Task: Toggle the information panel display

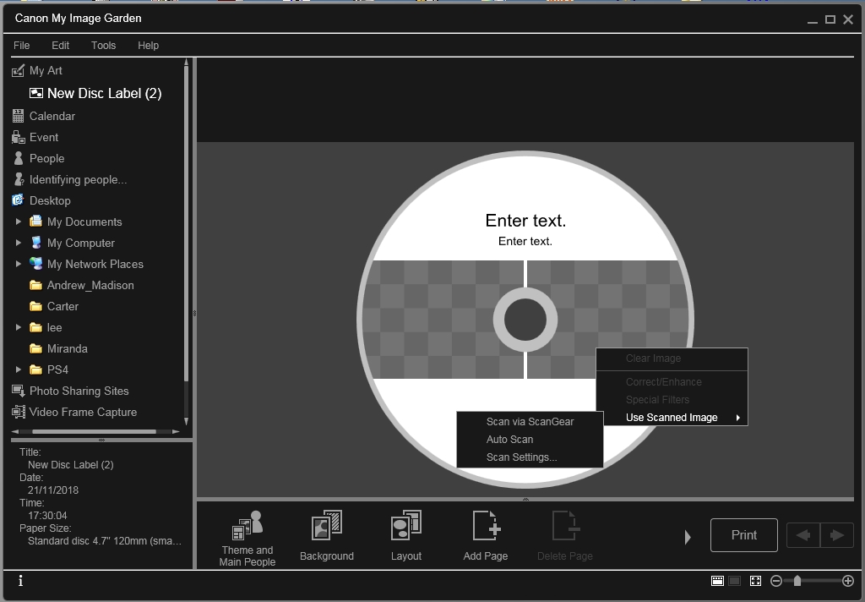Action: coord(20,581)
